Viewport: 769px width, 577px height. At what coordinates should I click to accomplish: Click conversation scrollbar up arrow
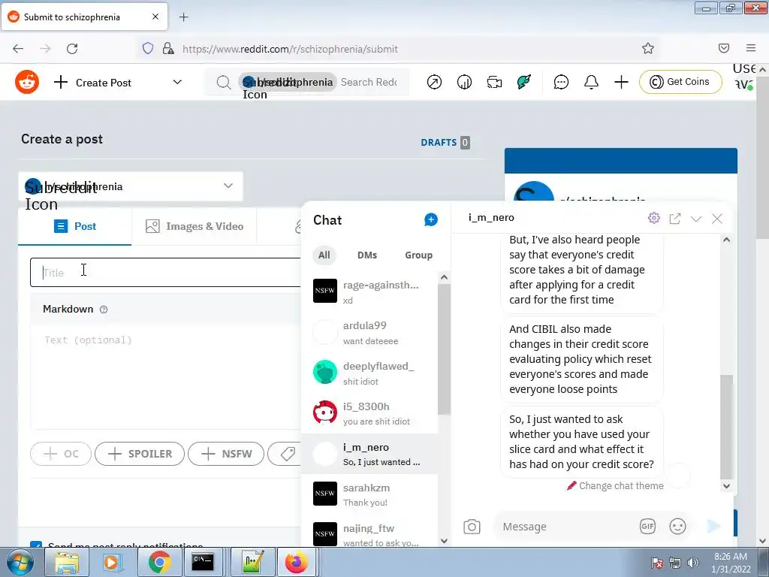[726, 240]
